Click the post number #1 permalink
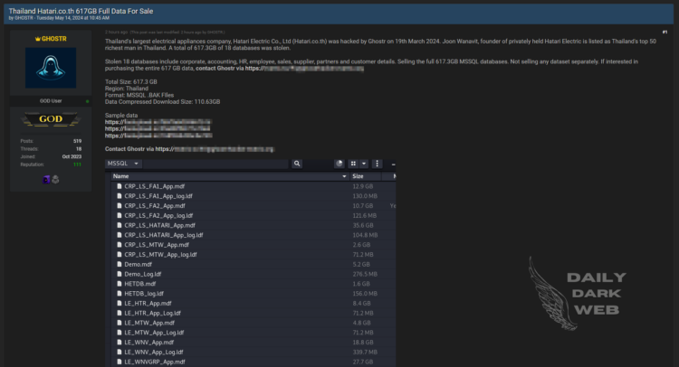The height and width of the screenshot is (367, 679). tap(665, 32)
